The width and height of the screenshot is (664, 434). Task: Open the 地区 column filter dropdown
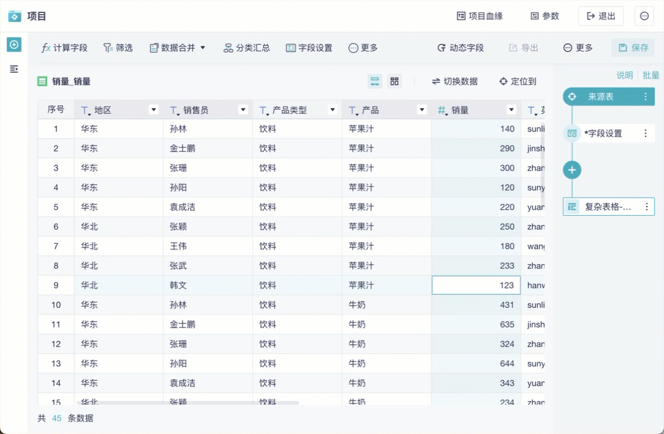point(154,110)
